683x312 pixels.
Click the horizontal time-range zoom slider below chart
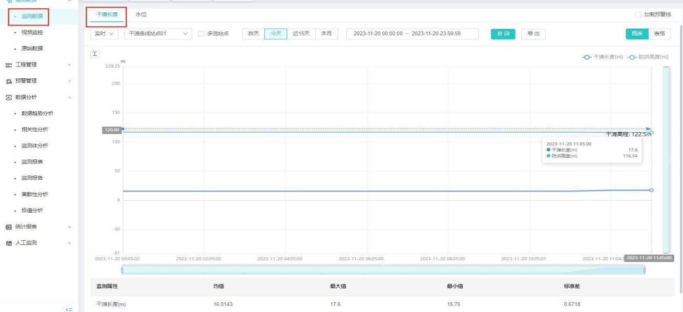point(383,270)
